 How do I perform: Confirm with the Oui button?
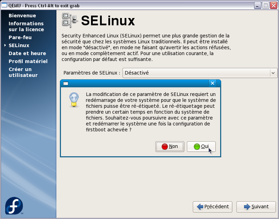click(x=201, y=147)
